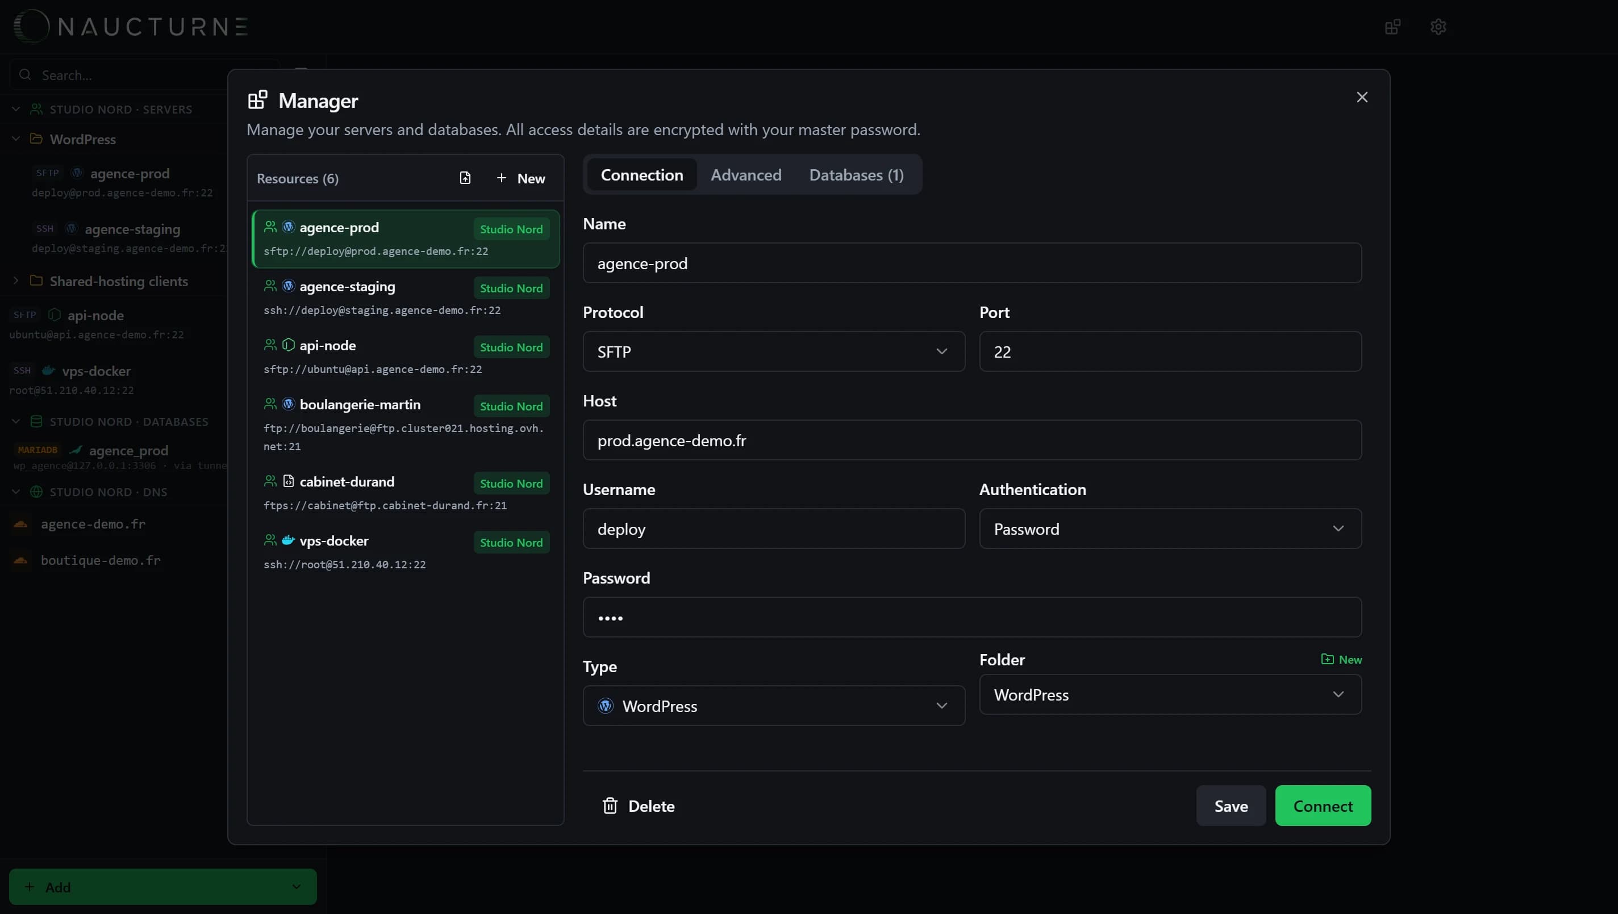Click the Save button

[x=1231, y=806]
